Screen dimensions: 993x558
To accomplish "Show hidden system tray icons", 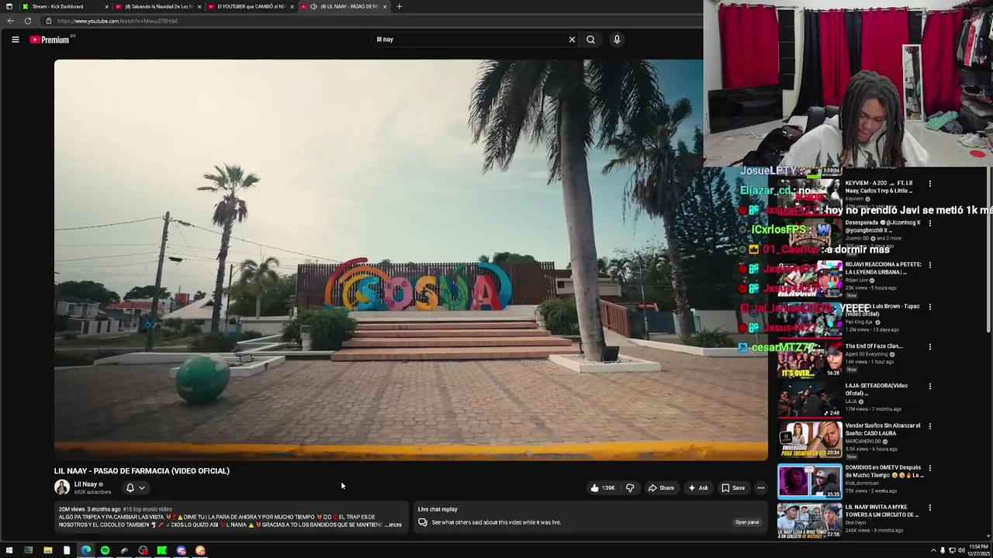I will (x=933, y=550).
